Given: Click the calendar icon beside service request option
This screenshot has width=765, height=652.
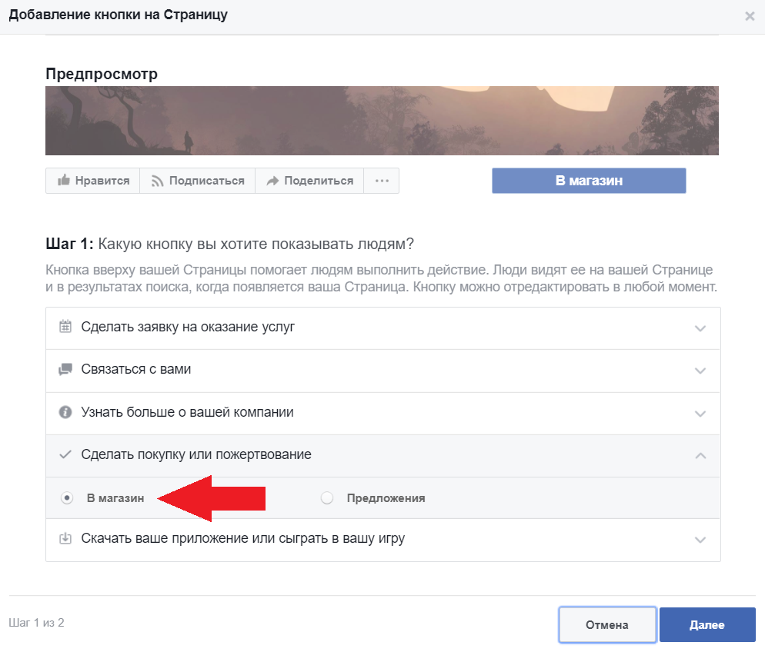Looking at the screenshot, I should 65,327.
